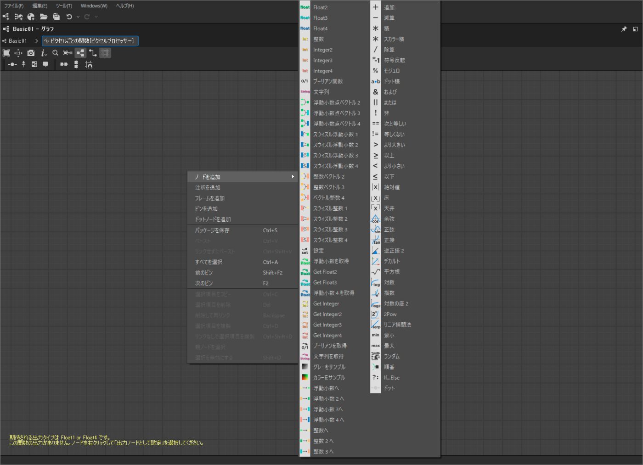Create a new graph with the first toolbar icon
Screen dimensions: 643x465
(x=6, y=17)
